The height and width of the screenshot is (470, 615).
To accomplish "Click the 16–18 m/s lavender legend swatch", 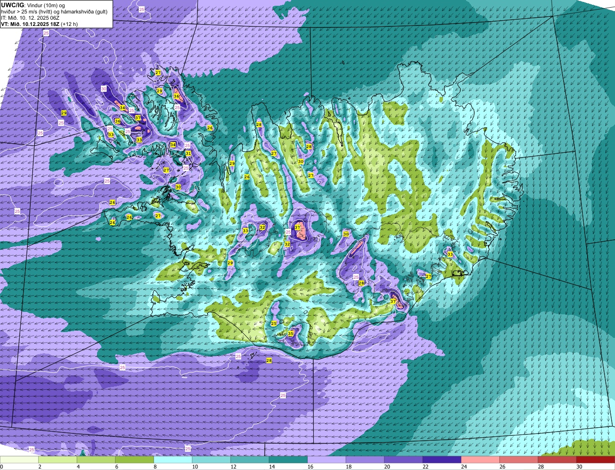I will tap(327, 460).
